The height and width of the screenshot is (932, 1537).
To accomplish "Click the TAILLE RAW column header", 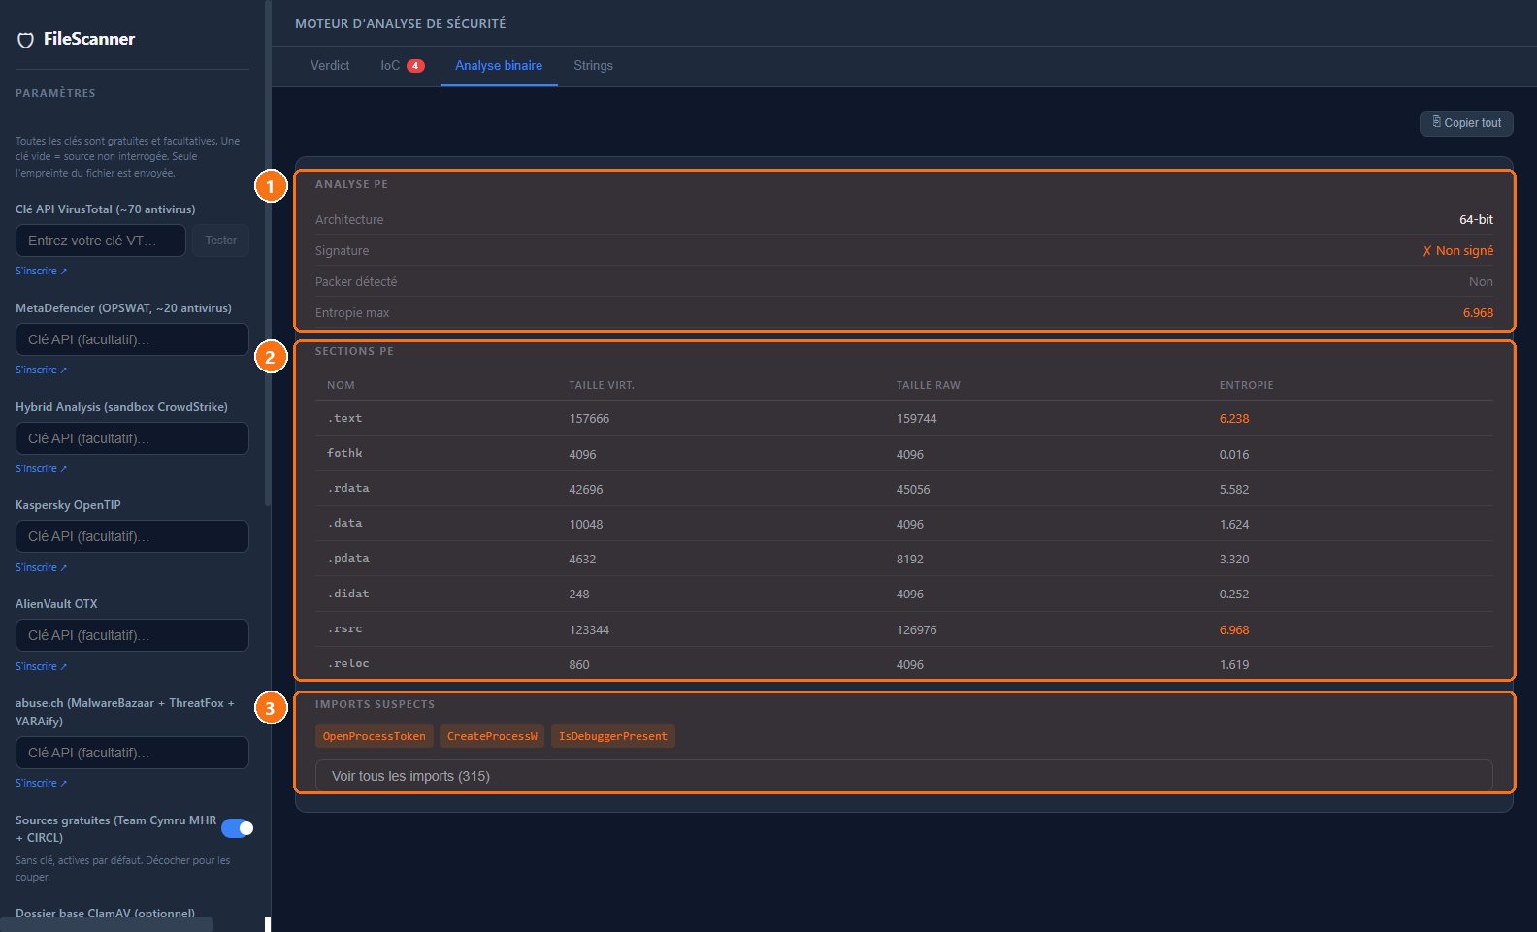I will (x=928, y=385).
